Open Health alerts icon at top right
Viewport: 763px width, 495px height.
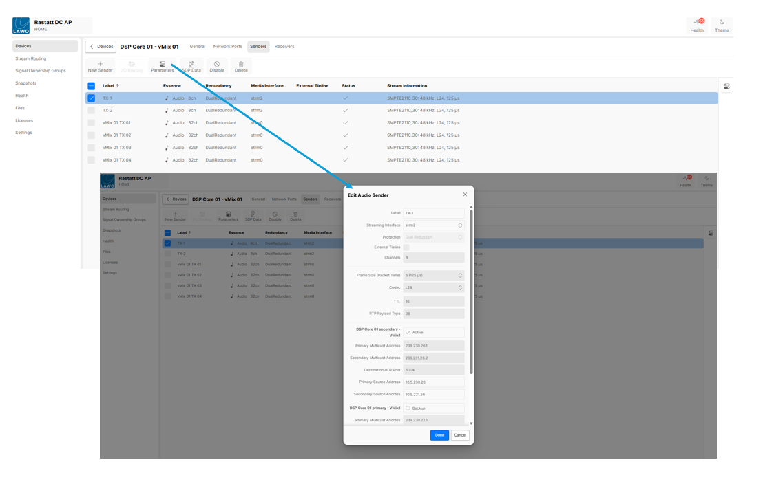coord(698,23)
